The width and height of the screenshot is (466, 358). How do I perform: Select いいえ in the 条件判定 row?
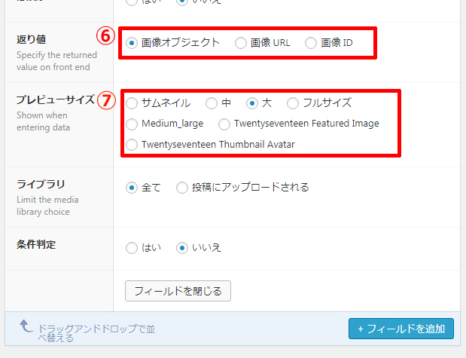pyautogui.click(x=181, y=247)
